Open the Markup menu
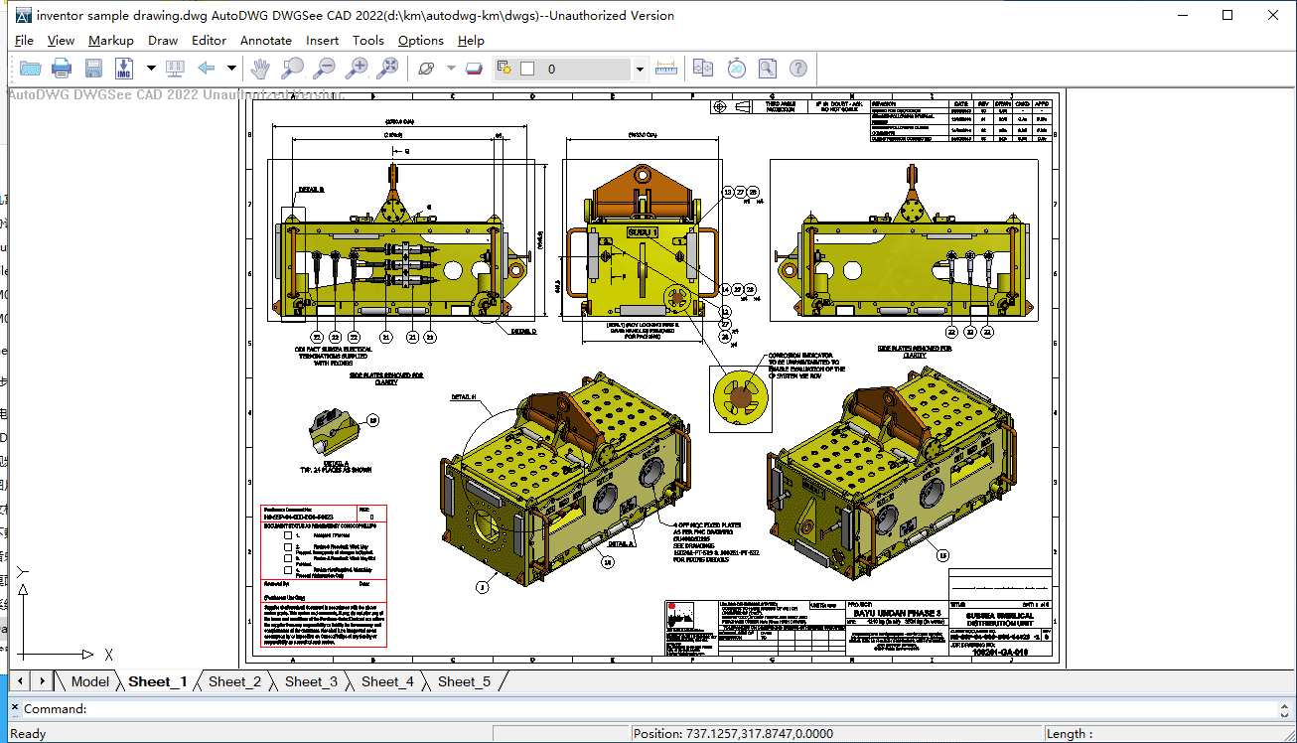The width and height of the screenshot is (1297, 743). pos(110,41)
